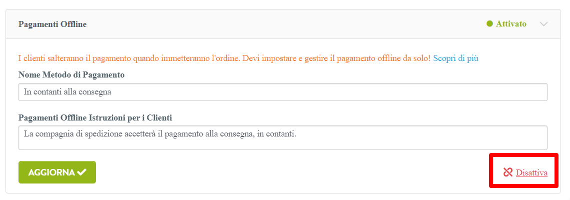Viewport: 570px width, 200px height.
Task: Focus the Nome Metodo di Pagamento field
Action: (283, 92)
